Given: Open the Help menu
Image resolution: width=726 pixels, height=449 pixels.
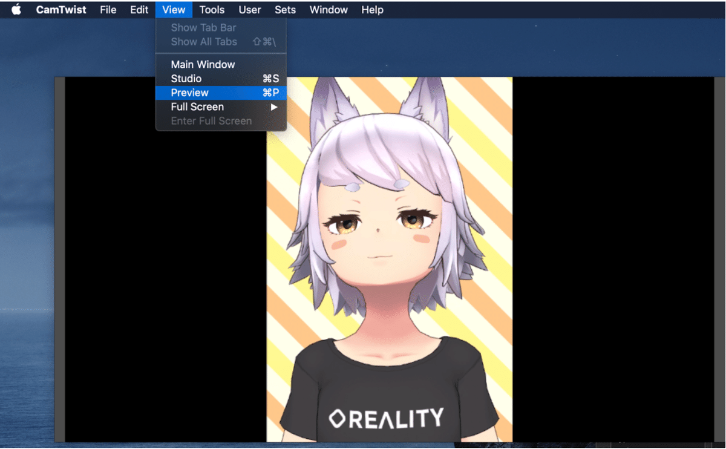Looking at the screenshot, I should pyautogui.click(x=373, y=10).
